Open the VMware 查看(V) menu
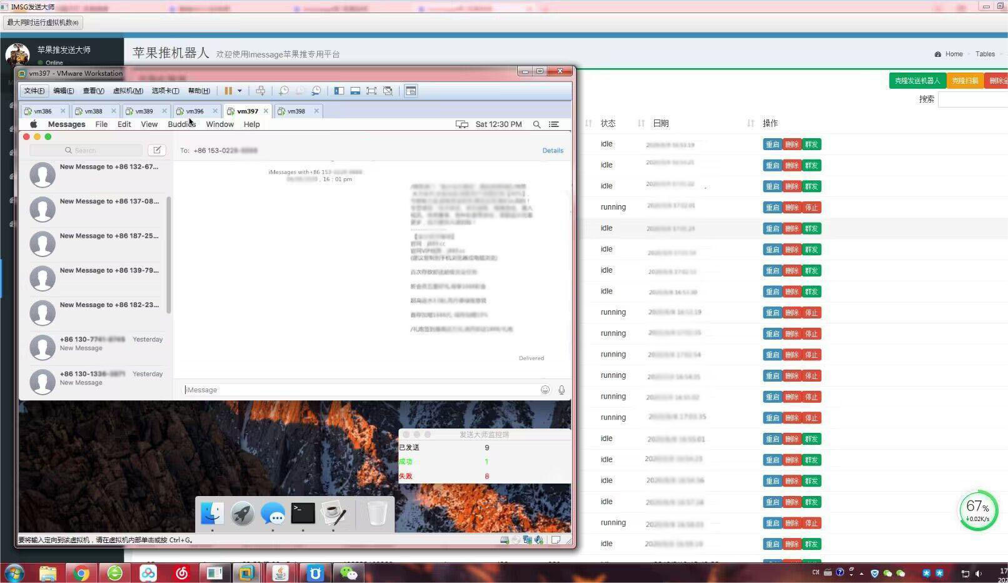1008x583 pixels. pyautogui.click(x=94, y=91)
